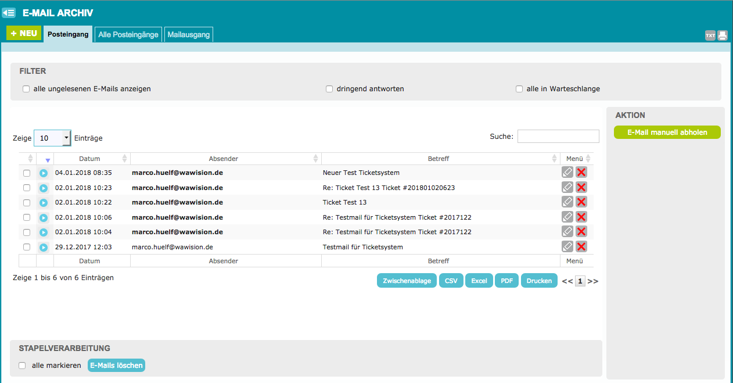Toggle the 'alle markieren' checkbox
This screenshot has height=383, width=733.
pos(22,366)
